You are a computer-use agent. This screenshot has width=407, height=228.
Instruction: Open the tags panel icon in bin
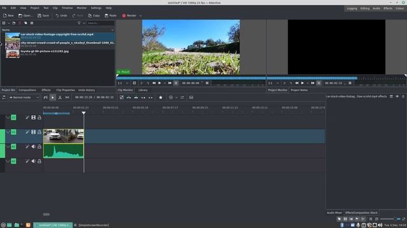25,23
